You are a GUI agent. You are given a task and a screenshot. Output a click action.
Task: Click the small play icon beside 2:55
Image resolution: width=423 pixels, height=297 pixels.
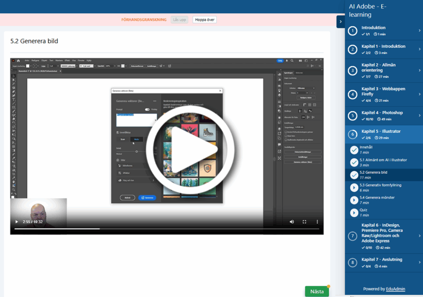(17, 222)
